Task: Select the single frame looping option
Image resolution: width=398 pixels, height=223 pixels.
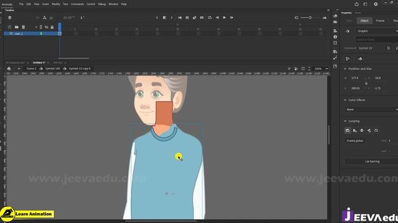Action: tap(362, 131)
